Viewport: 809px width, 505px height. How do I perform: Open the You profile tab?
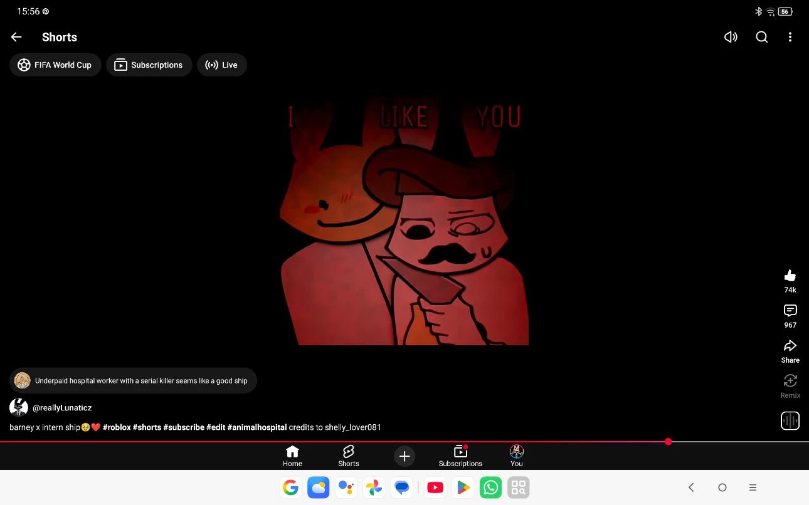[517, 457]
